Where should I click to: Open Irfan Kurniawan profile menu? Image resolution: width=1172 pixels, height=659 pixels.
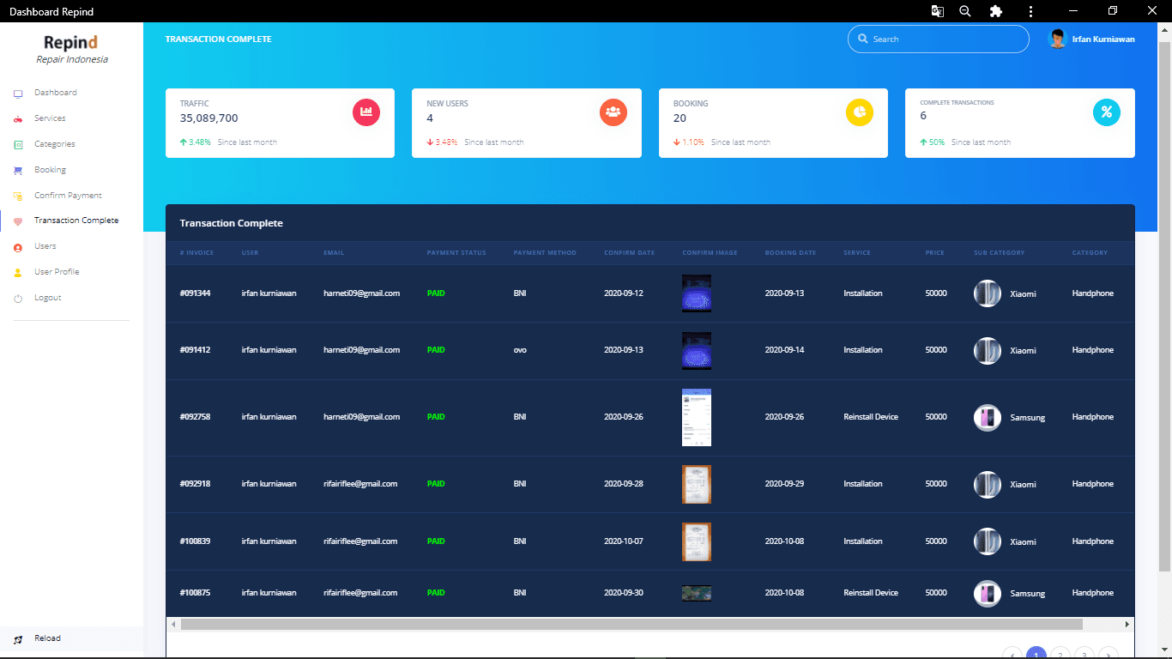tap(1092, 39)
